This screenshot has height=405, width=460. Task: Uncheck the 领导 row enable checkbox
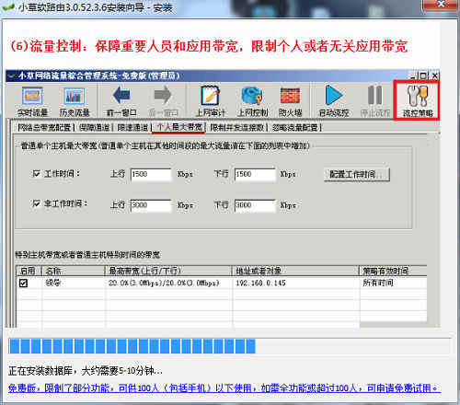click(x=23, y=283)
